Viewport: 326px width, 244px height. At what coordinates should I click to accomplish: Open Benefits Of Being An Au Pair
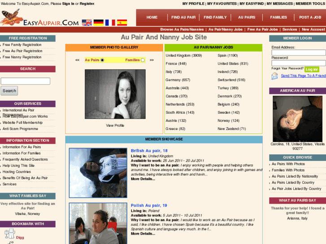point(25,178)
